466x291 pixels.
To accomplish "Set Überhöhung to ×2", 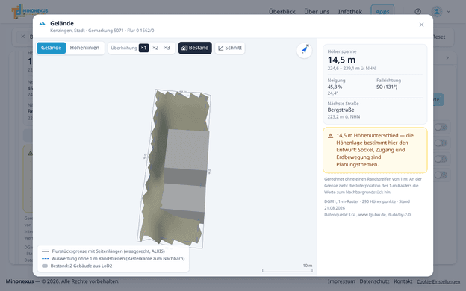I will coord(155,48).
